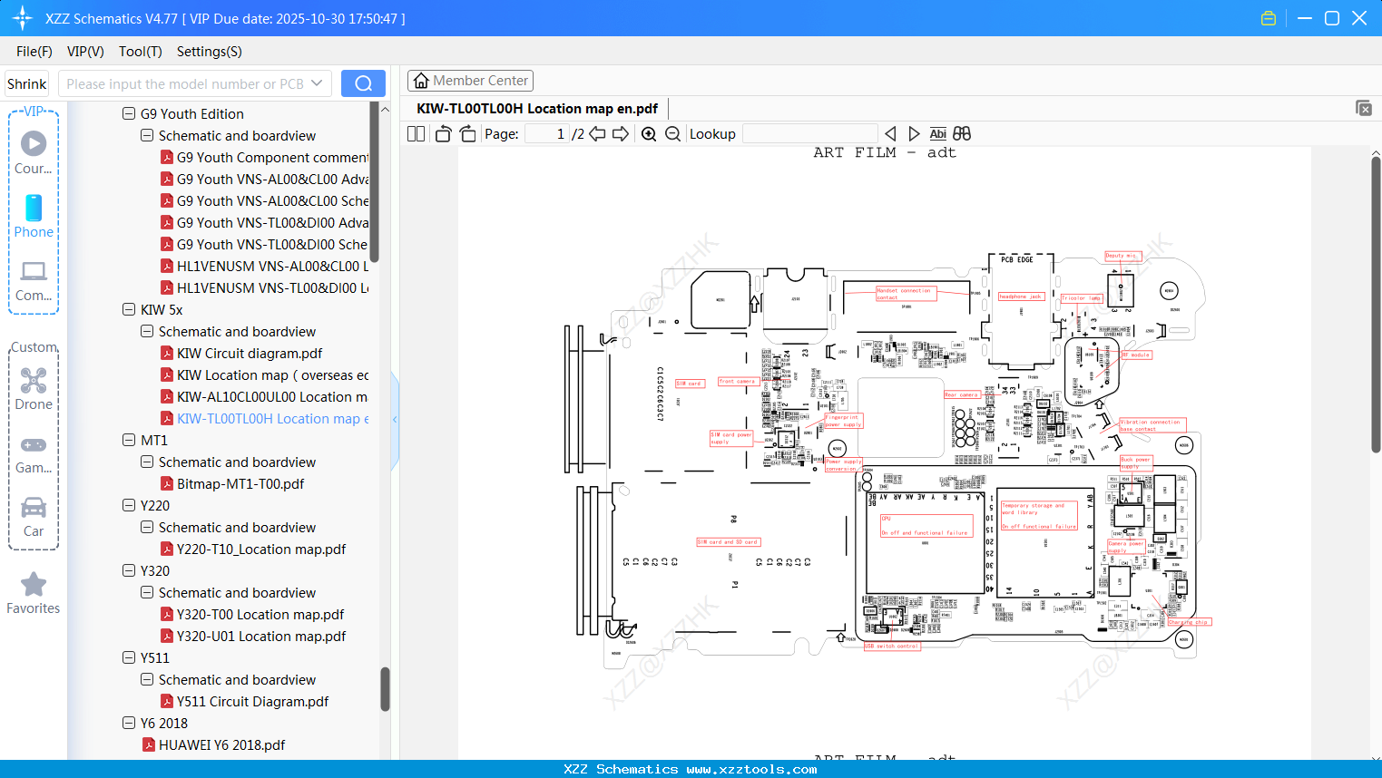
Task: Find next lookup match triangle
Action: tap(914, 134)
